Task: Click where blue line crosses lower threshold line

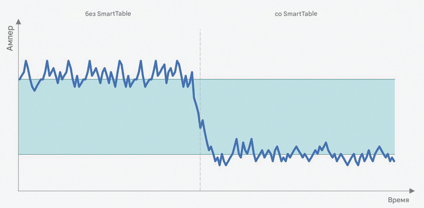Action: tap(214, 154)
